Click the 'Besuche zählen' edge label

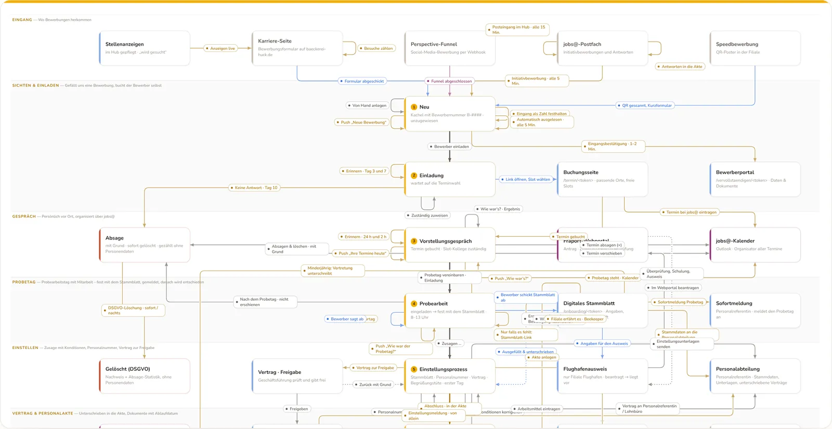click(x=376, y=48)
